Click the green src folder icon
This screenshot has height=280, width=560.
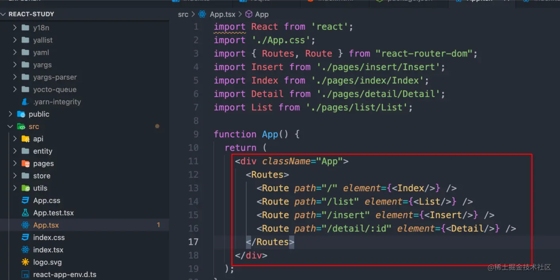tap(21, 127)
